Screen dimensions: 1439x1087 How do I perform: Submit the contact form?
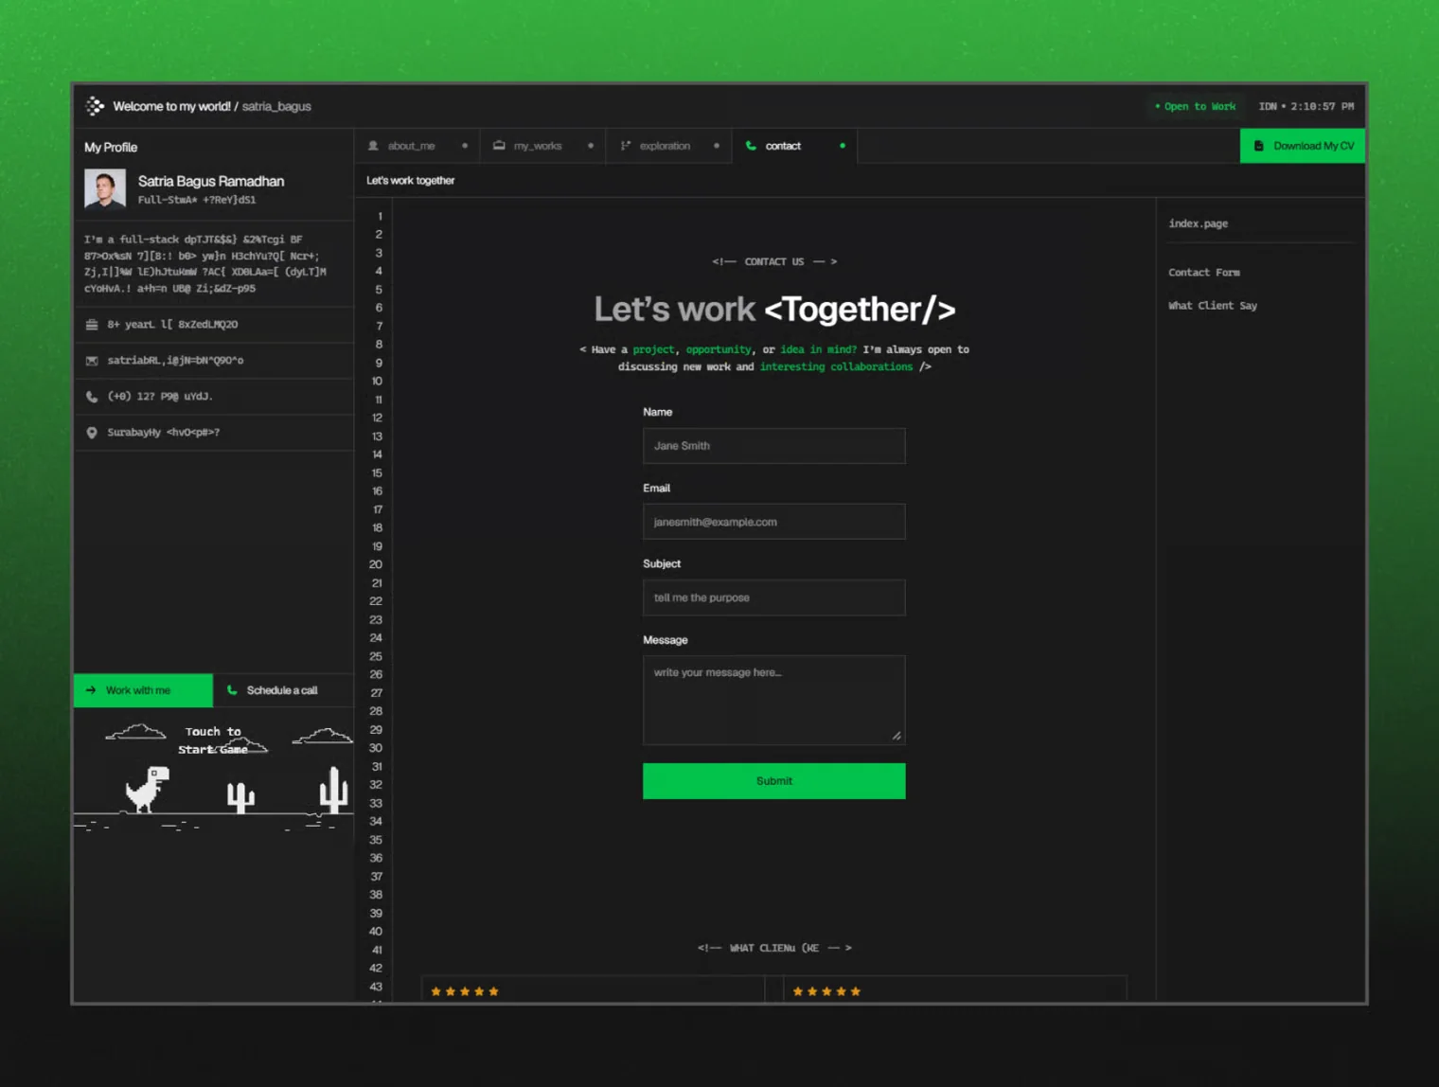tap(773, 781)
